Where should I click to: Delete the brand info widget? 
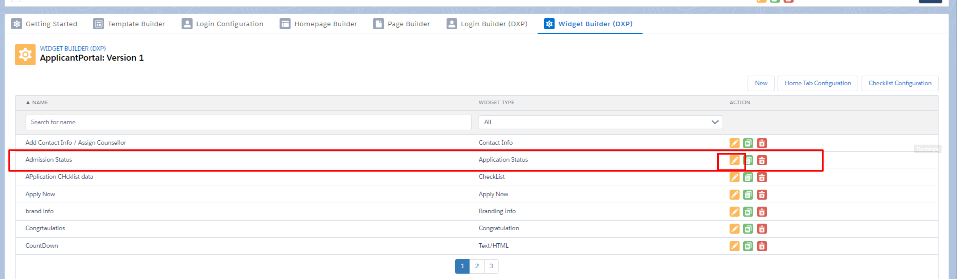click(x=762, y=212)
